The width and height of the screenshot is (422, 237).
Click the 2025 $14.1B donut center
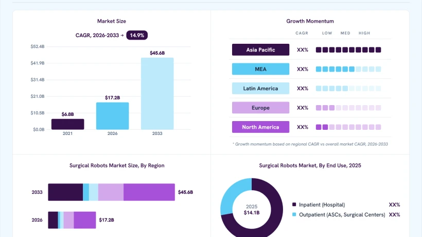tap(252, 210)
